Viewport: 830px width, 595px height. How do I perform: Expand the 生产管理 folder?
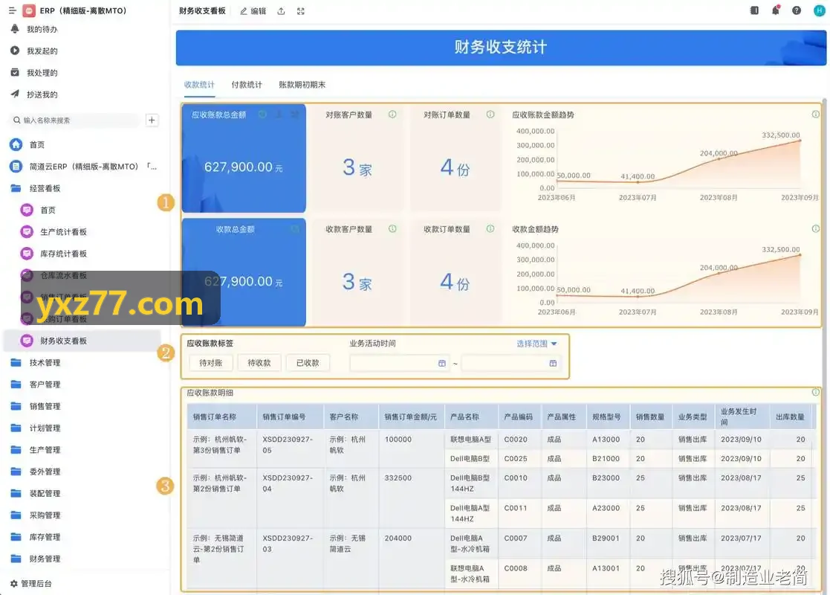36,449
